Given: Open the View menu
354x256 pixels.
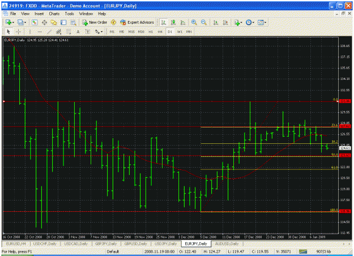Looking at the screenshot, I should (x=25, y=14).
